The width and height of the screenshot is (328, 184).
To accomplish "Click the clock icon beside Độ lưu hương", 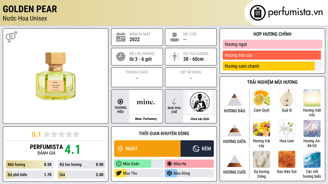I will (121, 57).
